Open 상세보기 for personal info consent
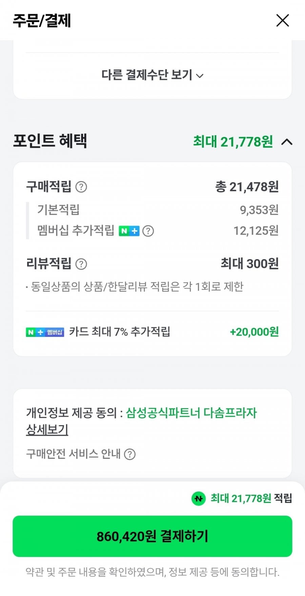The image size is (305, 596). pos(47,430)
